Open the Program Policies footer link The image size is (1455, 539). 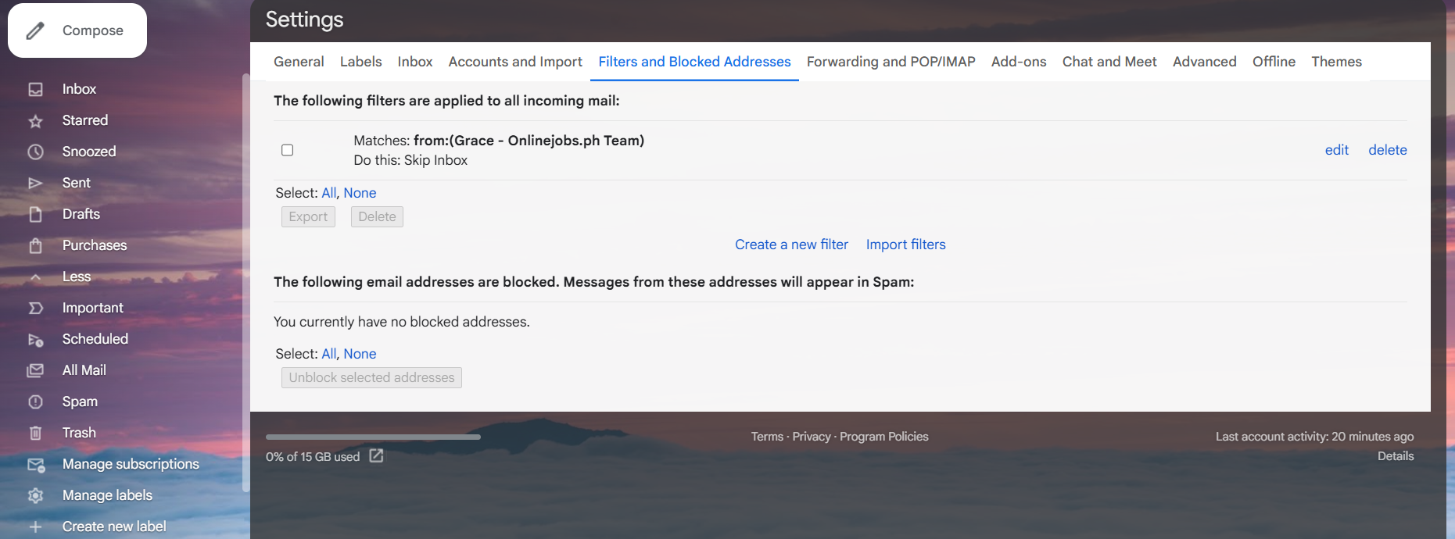point(884,437)
